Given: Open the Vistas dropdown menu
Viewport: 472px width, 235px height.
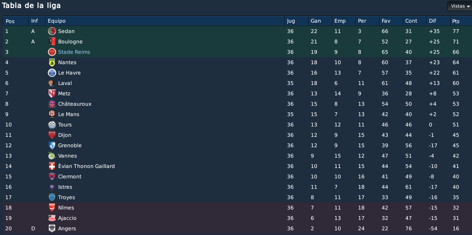Looking at the screenshot, I should [460, 6].
